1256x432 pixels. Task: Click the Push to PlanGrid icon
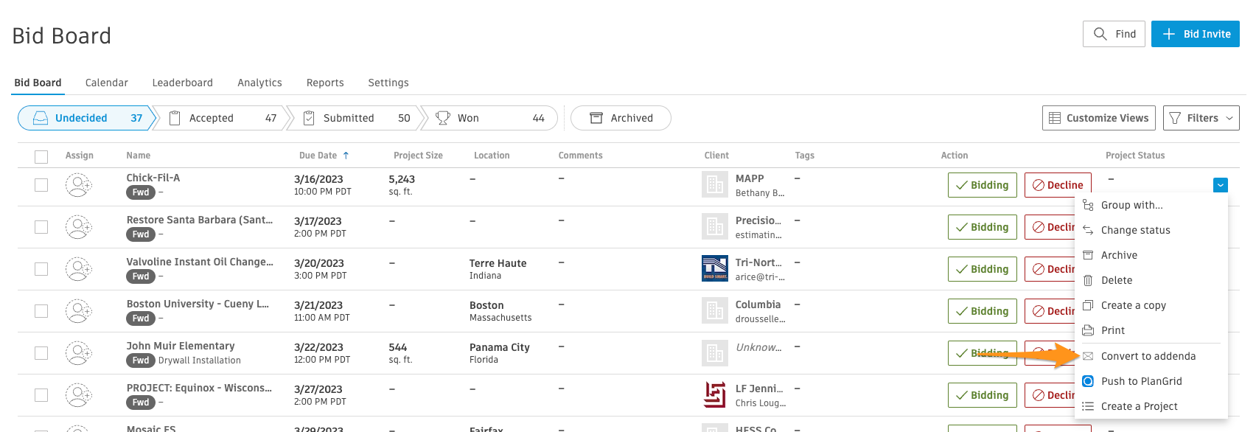1088,381
